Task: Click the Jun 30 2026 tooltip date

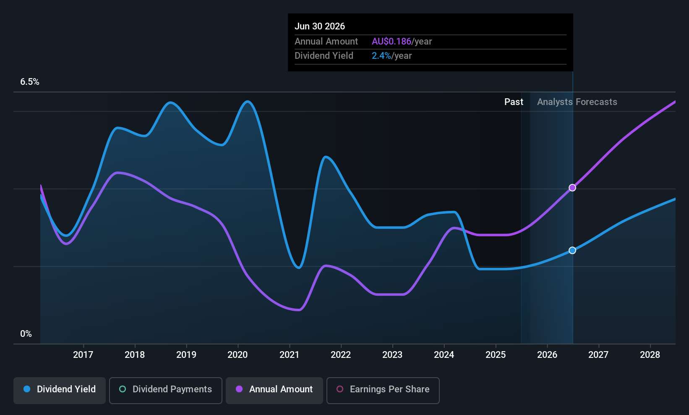Action: pos(320,26)
